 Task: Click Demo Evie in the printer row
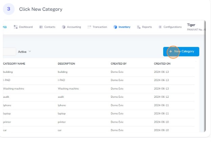coord(117,122)
